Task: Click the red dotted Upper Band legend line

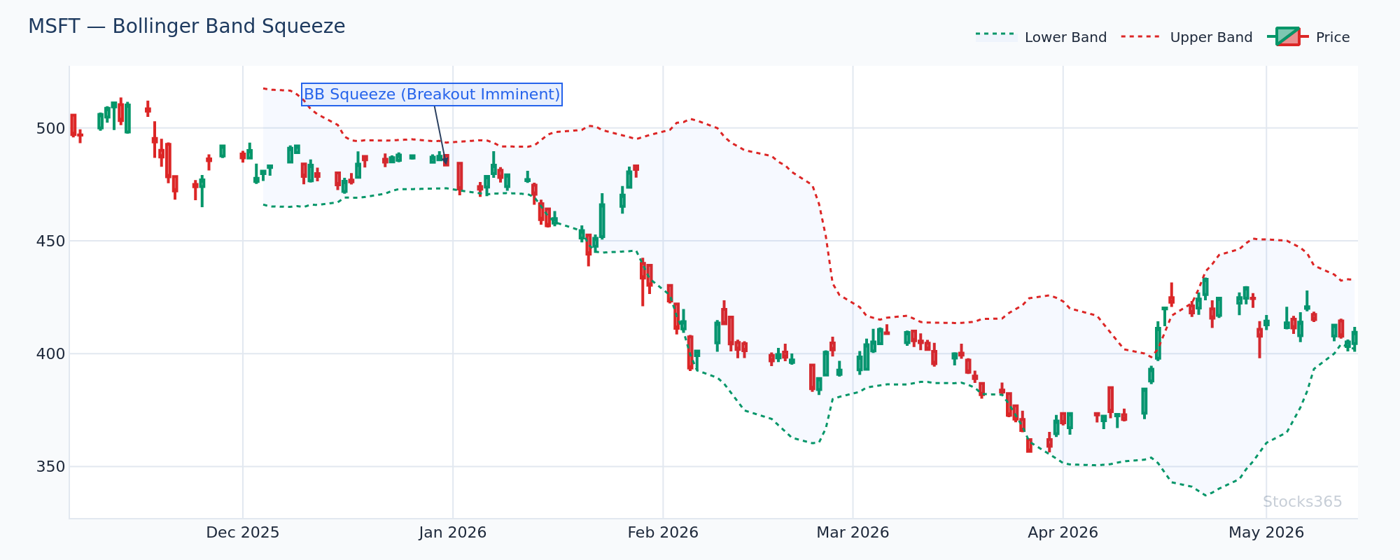Action: [1142, 36]
